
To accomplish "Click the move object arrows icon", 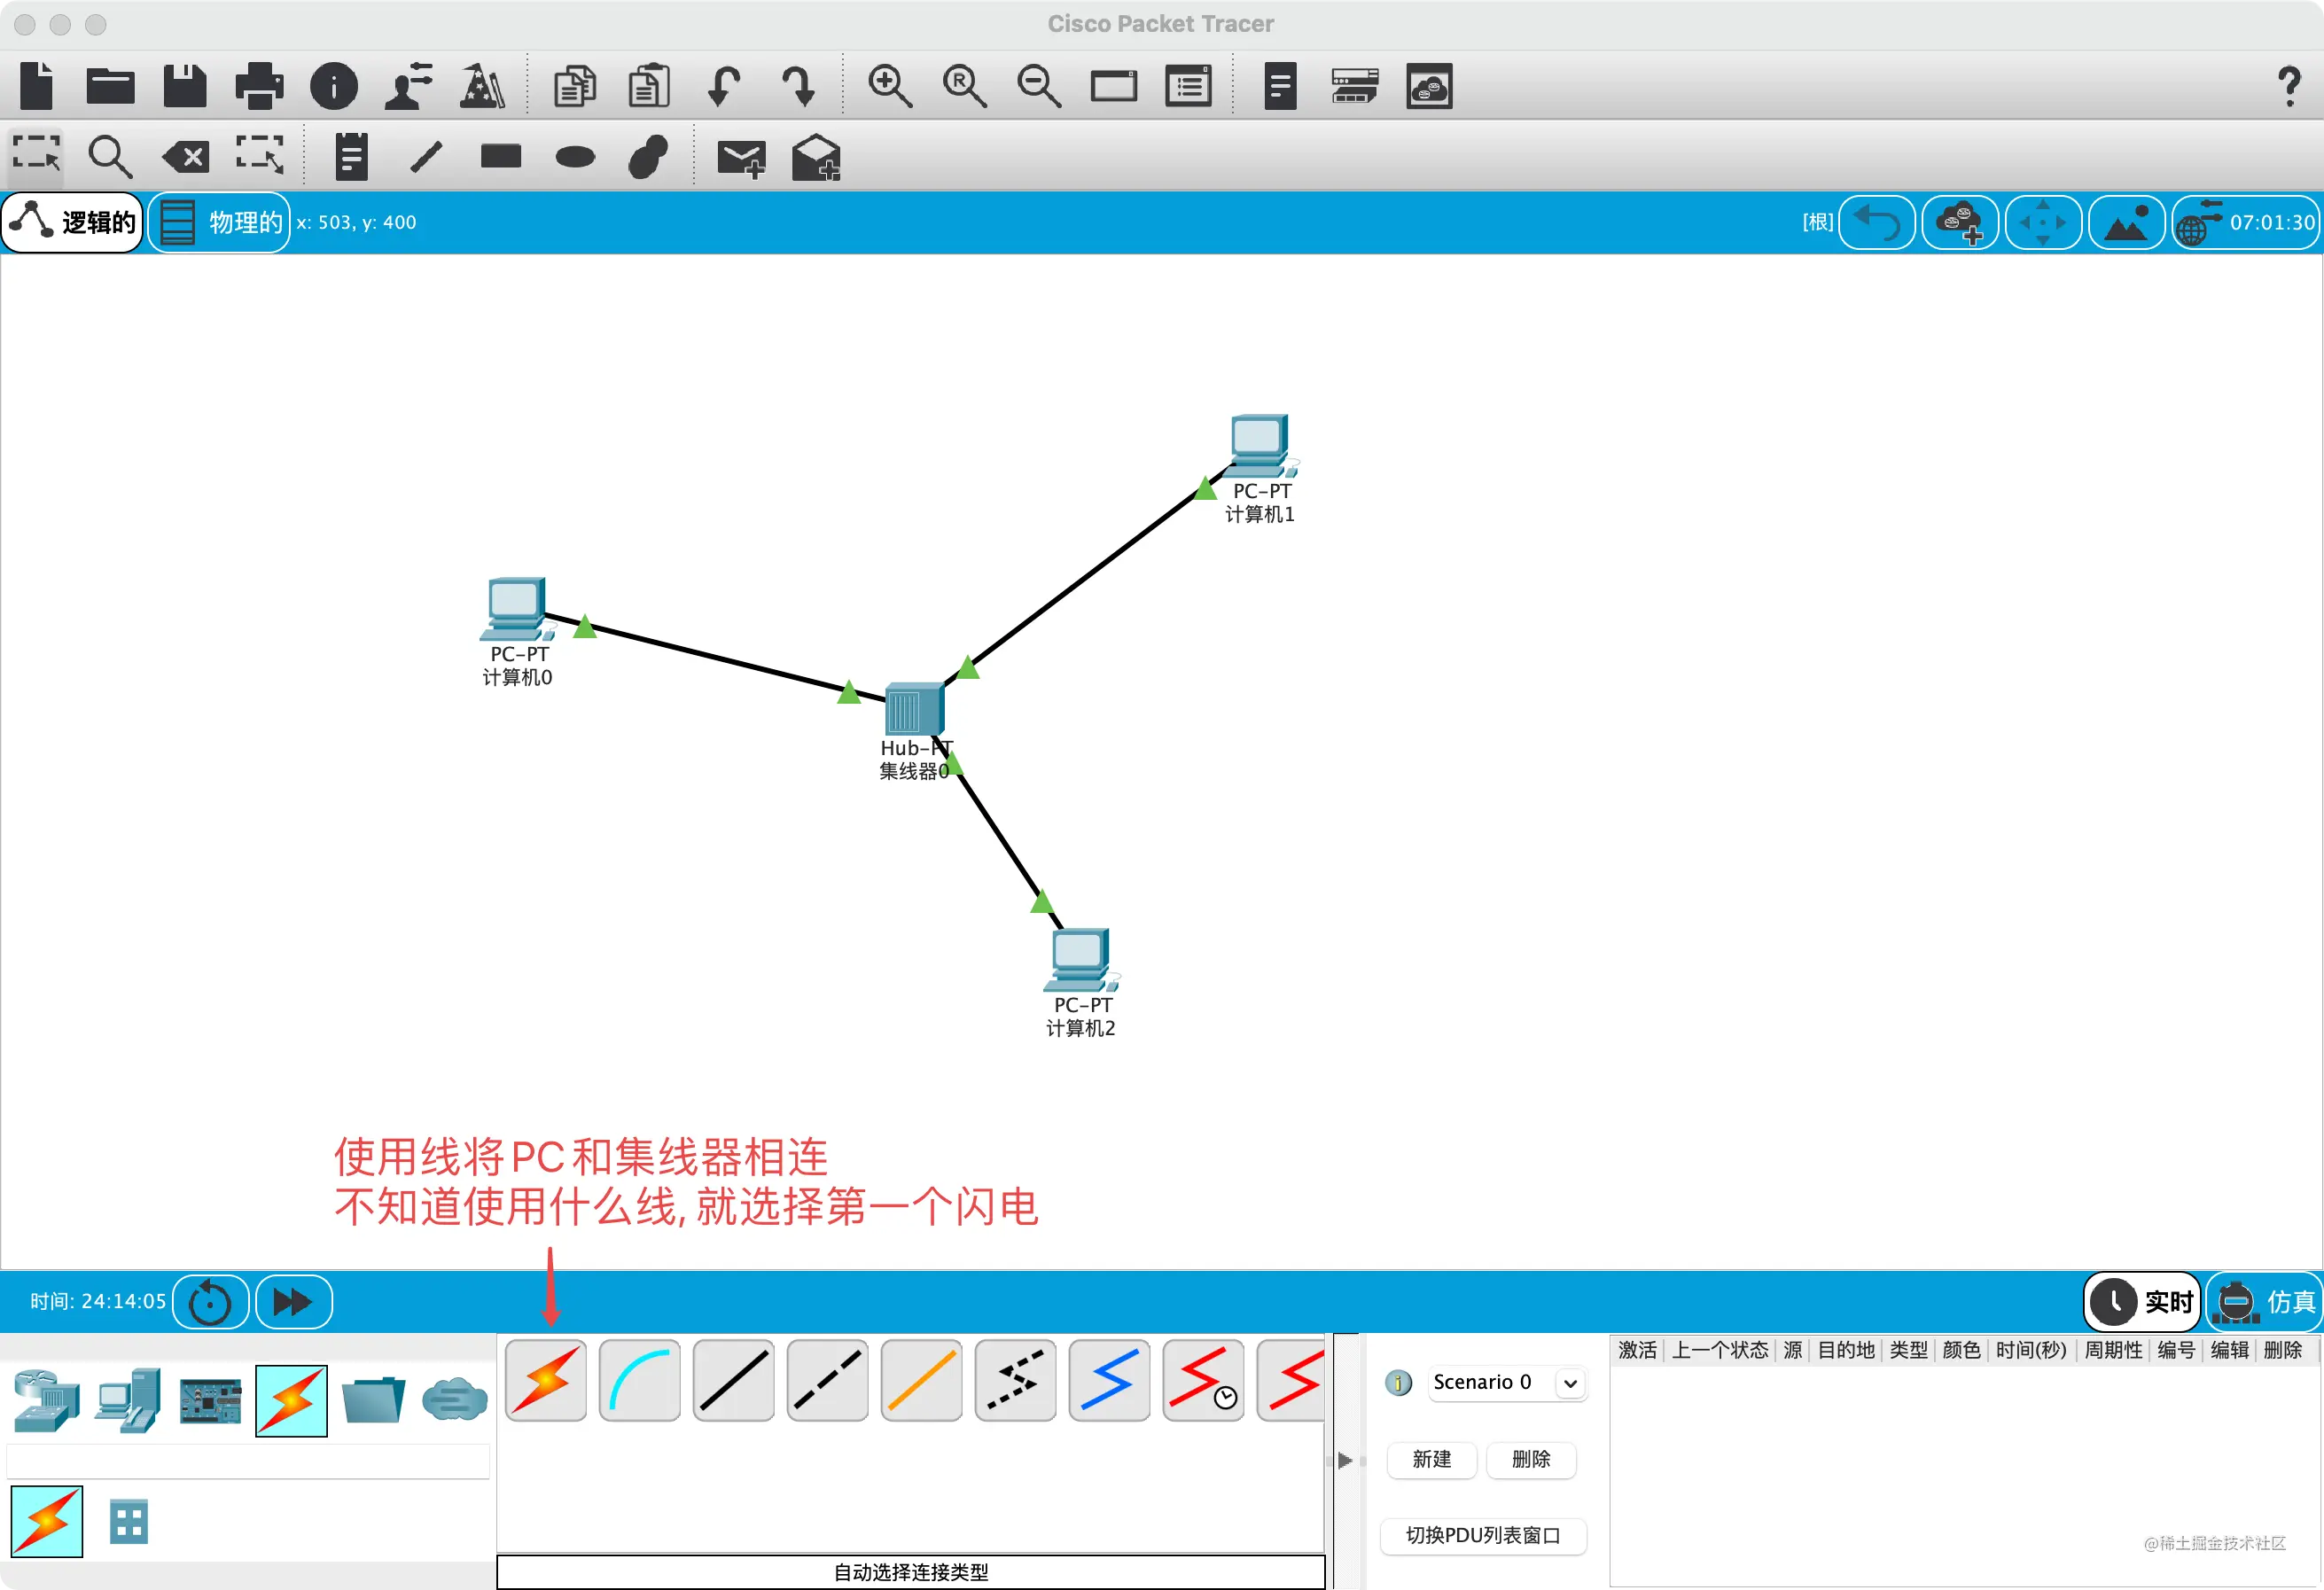I will tap(2043, 222).
